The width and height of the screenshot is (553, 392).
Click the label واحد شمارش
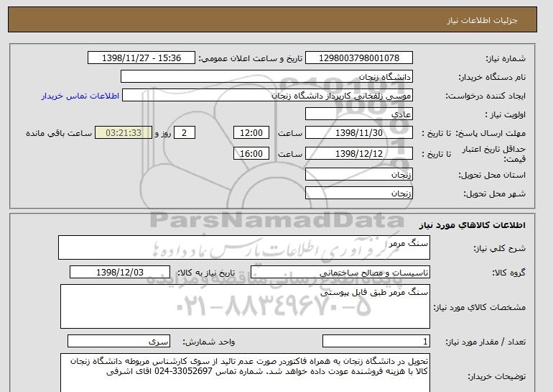tap(209, 342)
